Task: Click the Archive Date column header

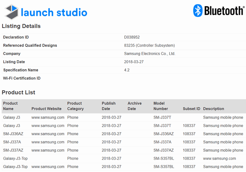Action: pos(134,106)
